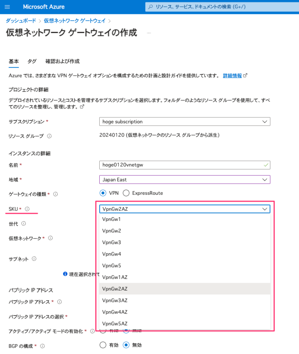Click the パブリック IP アドレス section heading
Image resolution: width=299 pixels, height=354 pixels.
31,290
